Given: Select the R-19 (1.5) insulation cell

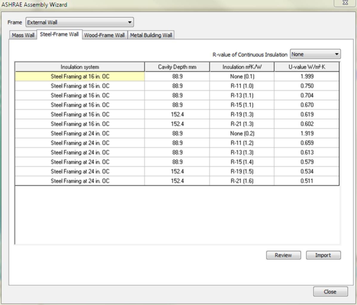Looking at the screenshot, I should click(x=242, y=171).
